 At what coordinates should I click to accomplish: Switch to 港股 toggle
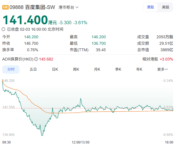click(150, 7)
